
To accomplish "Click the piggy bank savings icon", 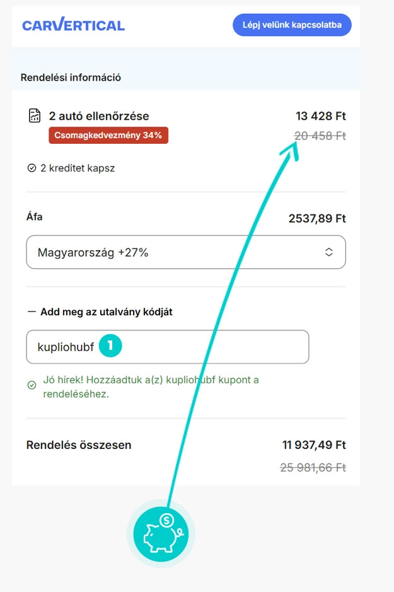I will pyautogui.click(x=161, y=535).
